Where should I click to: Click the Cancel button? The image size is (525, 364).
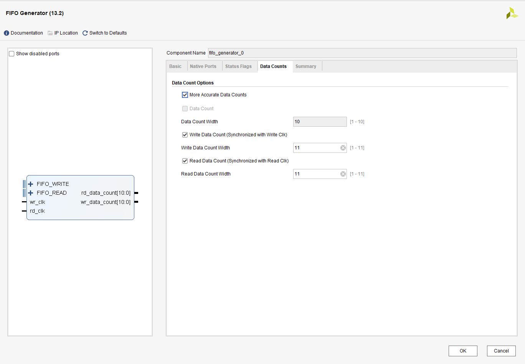[501, 351]
